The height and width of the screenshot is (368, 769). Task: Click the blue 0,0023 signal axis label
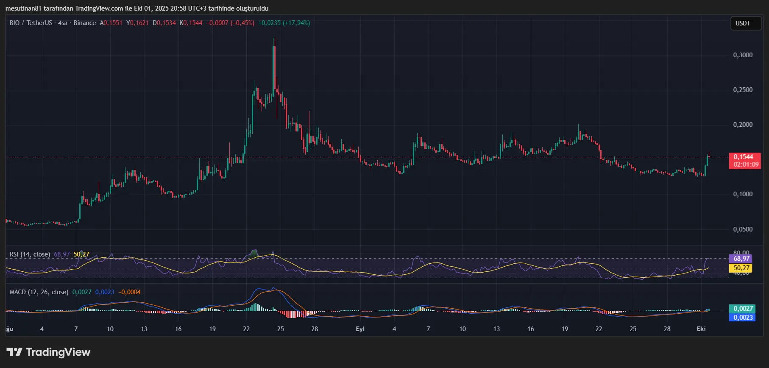coord(743,317)
